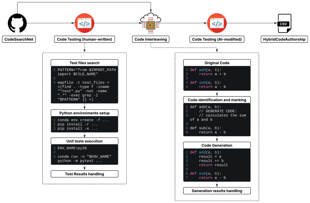
Task: Click the CSV file icon
Action: click(285, 23)
